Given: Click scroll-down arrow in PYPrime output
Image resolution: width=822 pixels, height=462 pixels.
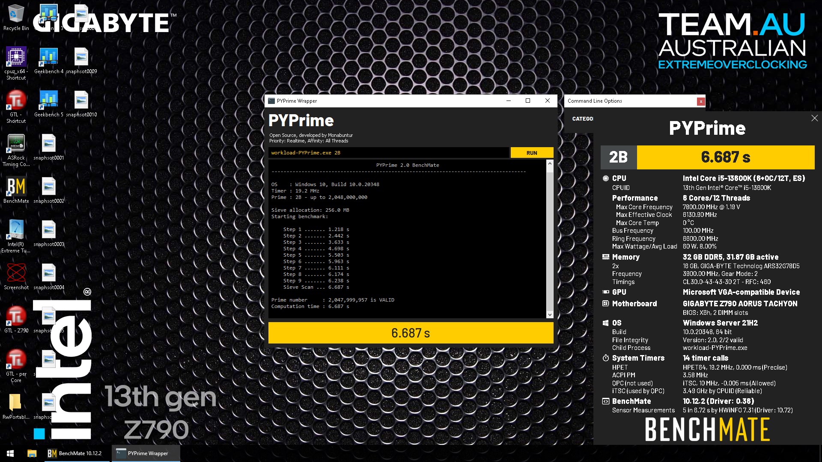Looking at the screenshot, I should point(550,314).
